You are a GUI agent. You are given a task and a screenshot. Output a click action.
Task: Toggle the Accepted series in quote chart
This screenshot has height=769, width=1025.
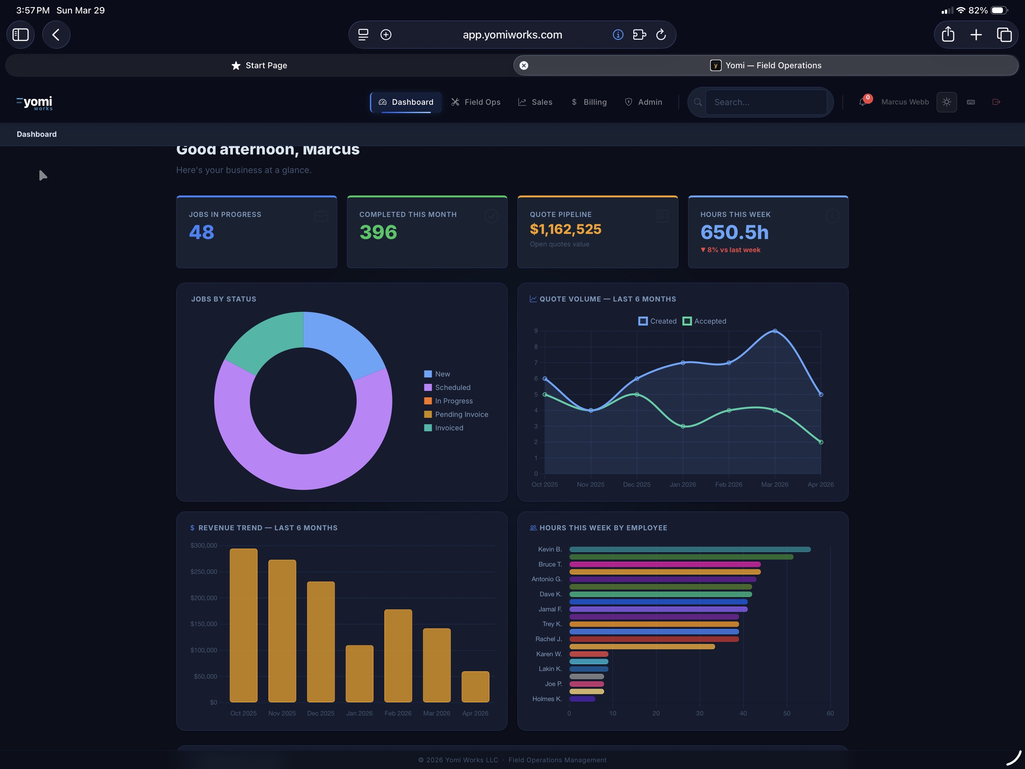(704, 321)
